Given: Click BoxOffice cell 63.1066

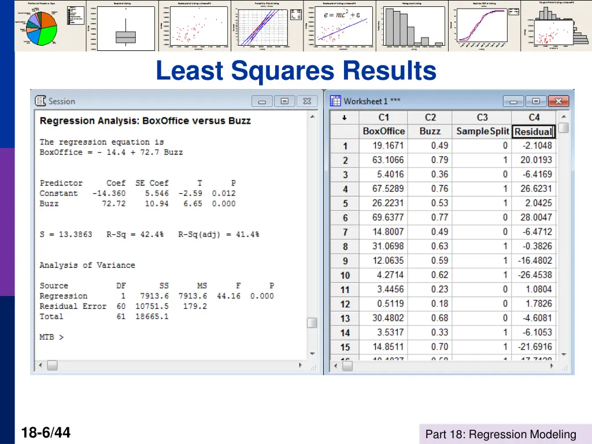Looking at the screenshot, I should pyautogui.click(x=384, y=160).
